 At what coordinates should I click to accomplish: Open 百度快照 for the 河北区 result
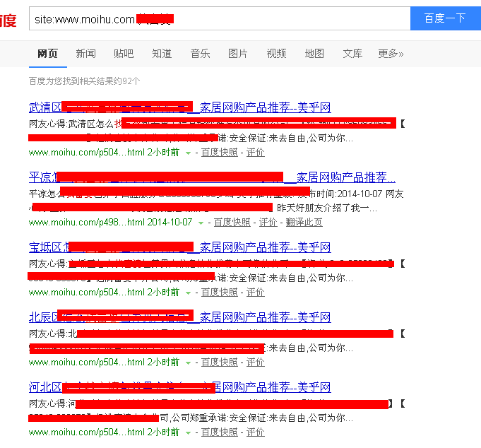click(x=220, y=432)
